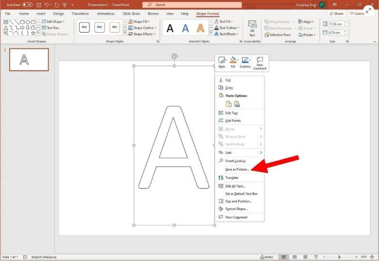Choose the blue WordArt style A
379x261 pixels.
[x=185, y=28]
